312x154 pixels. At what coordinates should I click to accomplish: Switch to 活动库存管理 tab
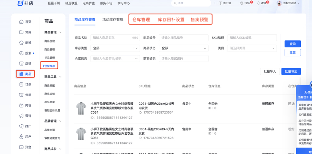(113, 20)
